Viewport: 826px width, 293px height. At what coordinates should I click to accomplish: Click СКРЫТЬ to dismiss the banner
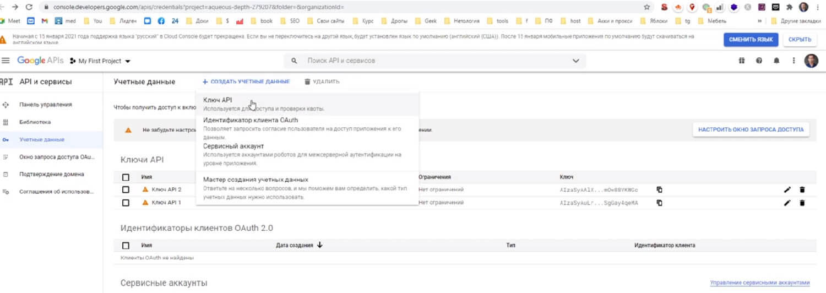tap(800, 40)
